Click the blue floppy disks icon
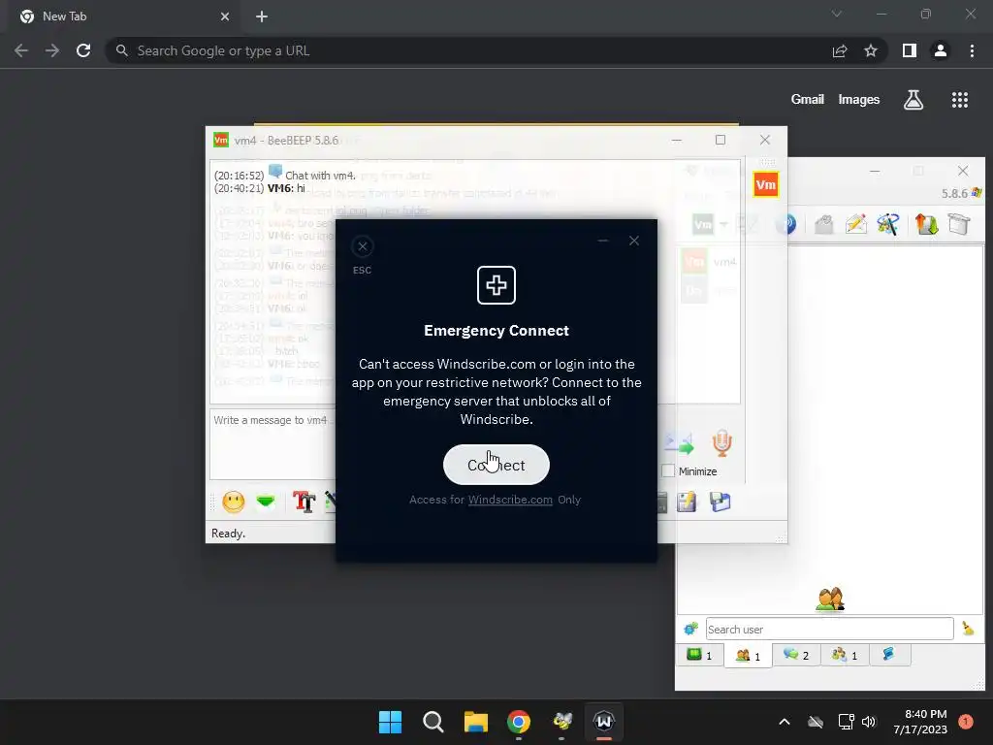The image size is (993, 745). click(720, 502)
